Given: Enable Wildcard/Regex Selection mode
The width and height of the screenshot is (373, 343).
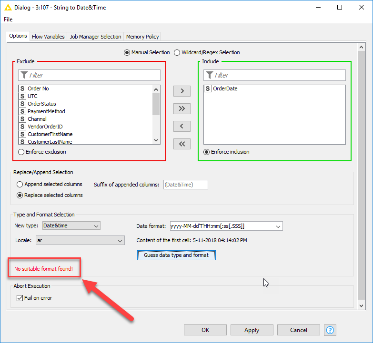Looking at the screenshot, I should click(x=177, y=52).
